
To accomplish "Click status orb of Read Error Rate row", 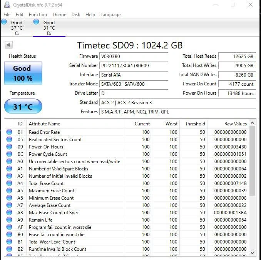I will coord(9,132).
